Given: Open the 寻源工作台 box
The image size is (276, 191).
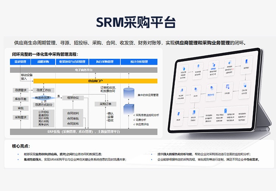Looking at the screenshot, I should 44,90.
